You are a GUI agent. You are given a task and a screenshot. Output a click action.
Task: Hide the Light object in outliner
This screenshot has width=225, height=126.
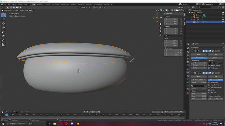tap(223, 19)
